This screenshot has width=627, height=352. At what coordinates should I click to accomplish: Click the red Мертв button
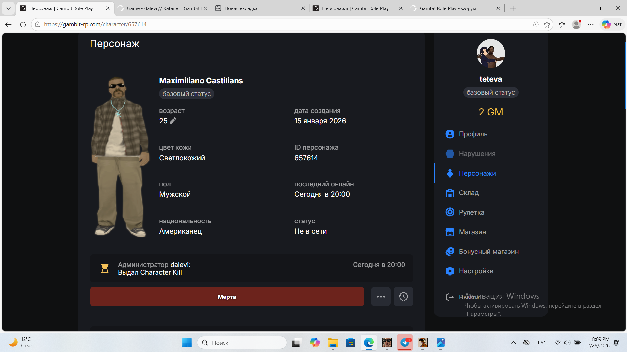point(227,297)
